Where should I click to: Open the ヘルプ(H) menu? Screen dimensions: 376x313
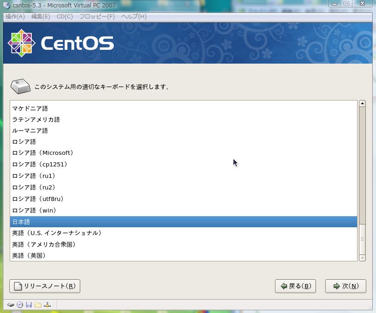[134, 17]
